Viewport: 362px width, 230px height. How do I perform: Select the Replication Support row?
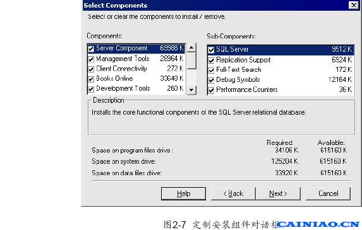281,60
